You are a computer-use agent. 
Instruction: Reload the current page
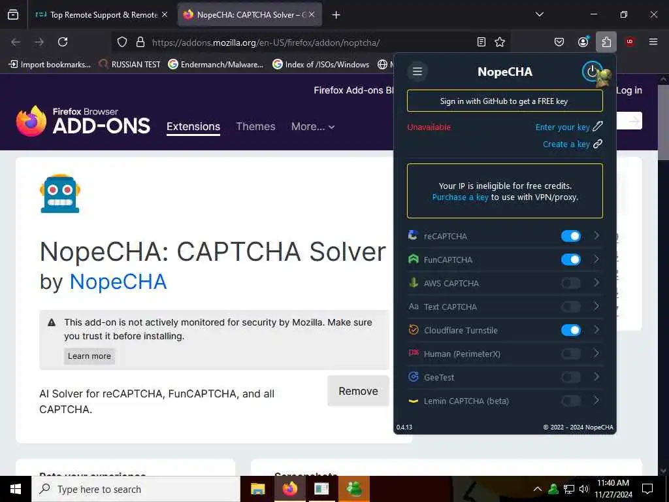coord(63,42)
